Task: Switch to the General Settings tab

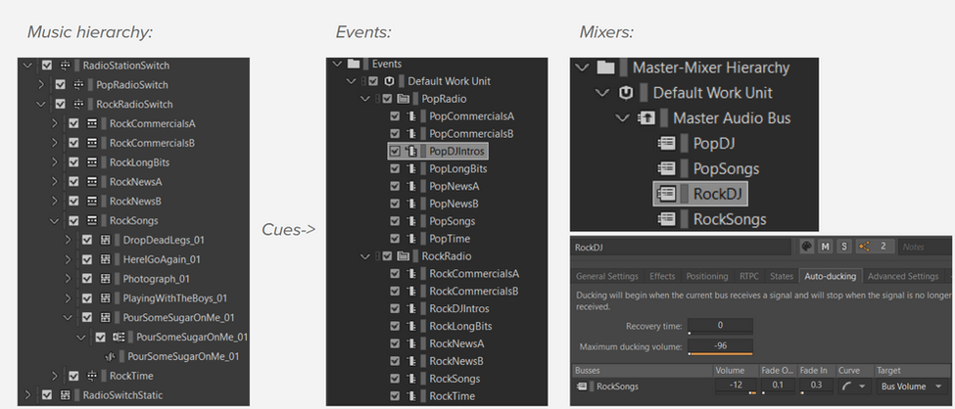Action: pyautogui.click(x=606, y=276)
